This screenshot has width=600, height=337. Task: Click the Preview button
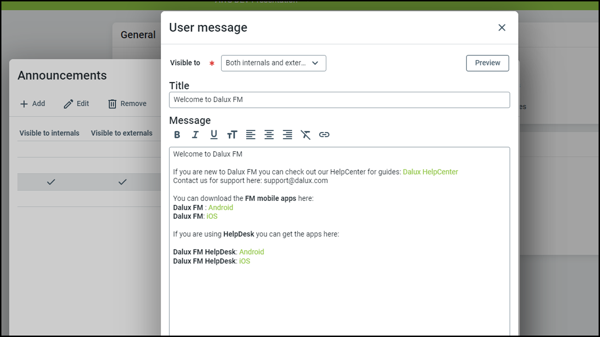(487, 63)
